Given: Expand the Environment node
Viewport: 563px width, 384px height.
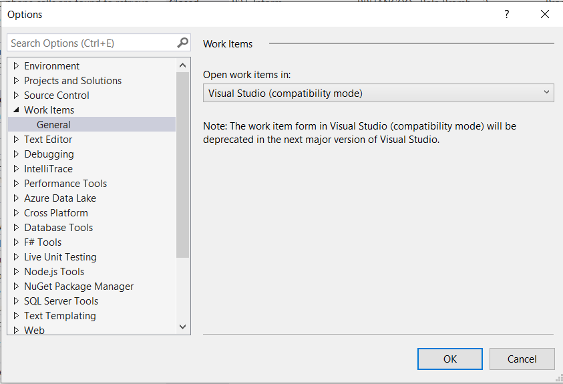Looking at the screenshot, I should click(16, 66).
